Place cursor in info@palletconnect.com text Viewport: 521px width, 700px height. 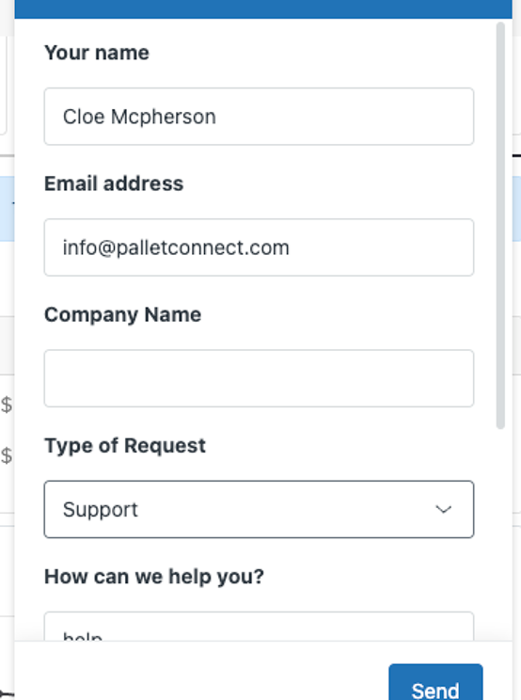[176, 247]
